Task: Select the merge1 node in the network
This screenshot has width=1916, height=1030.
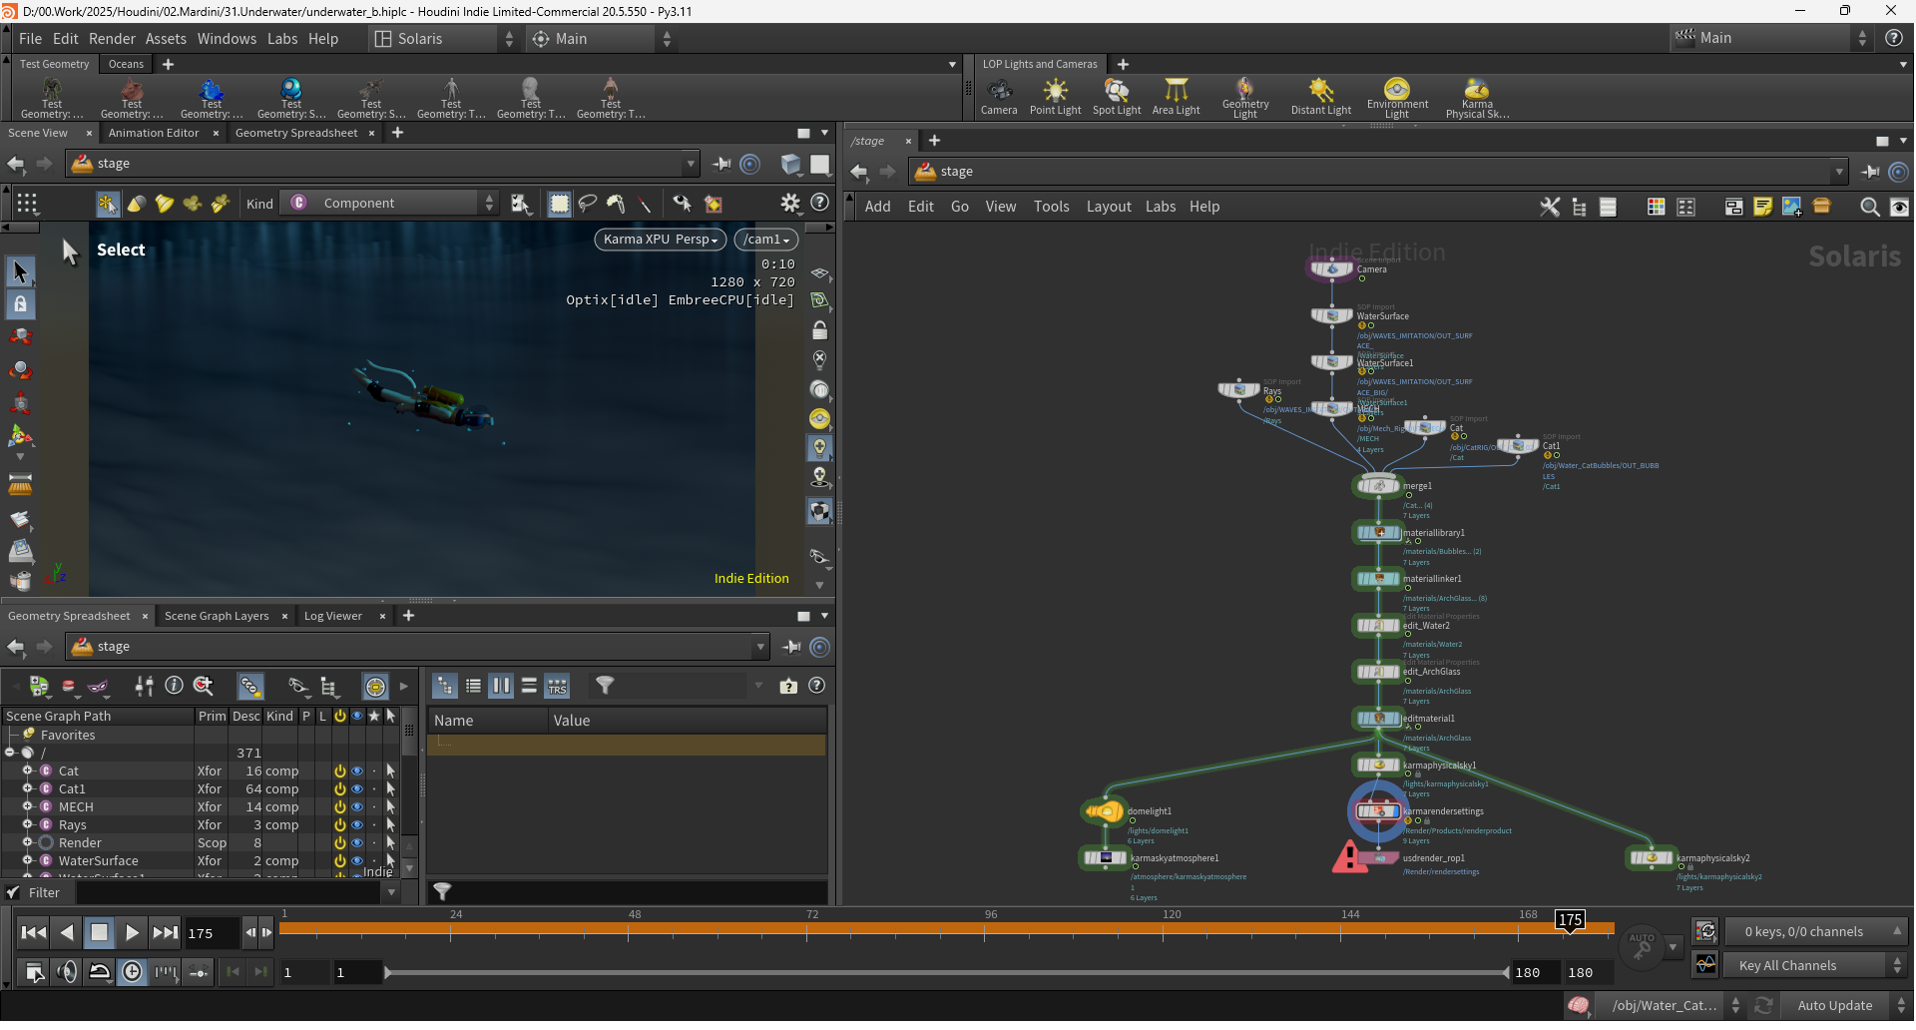Action: click(x=1378, y=486)
